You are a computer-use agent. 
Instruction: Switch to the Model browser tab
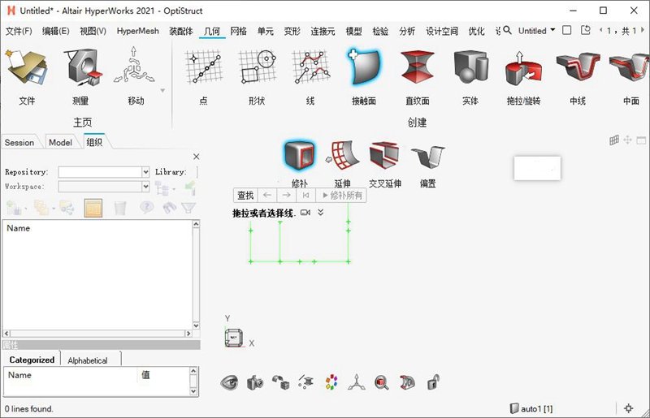(x=60, y=143)
